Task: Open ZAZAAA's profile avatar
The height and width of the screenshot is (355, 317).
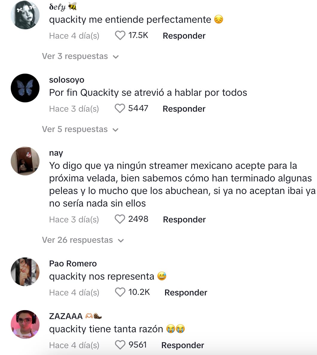Action: pos(25,324)
